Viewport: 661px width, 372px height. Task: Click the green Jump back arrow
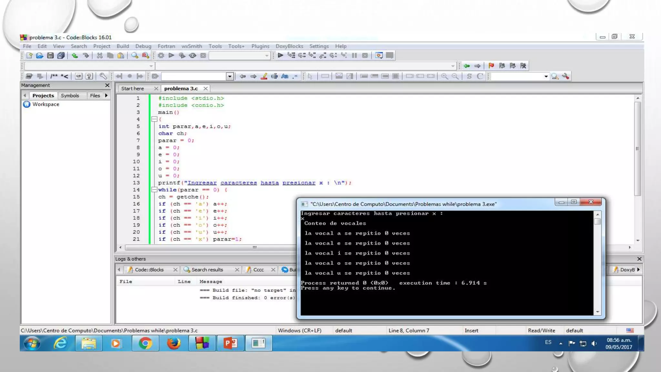[467, 66]
